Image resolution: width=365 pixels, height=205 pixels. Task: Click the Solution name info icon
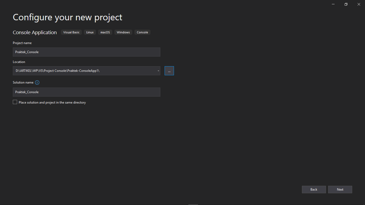click(37, 82)
